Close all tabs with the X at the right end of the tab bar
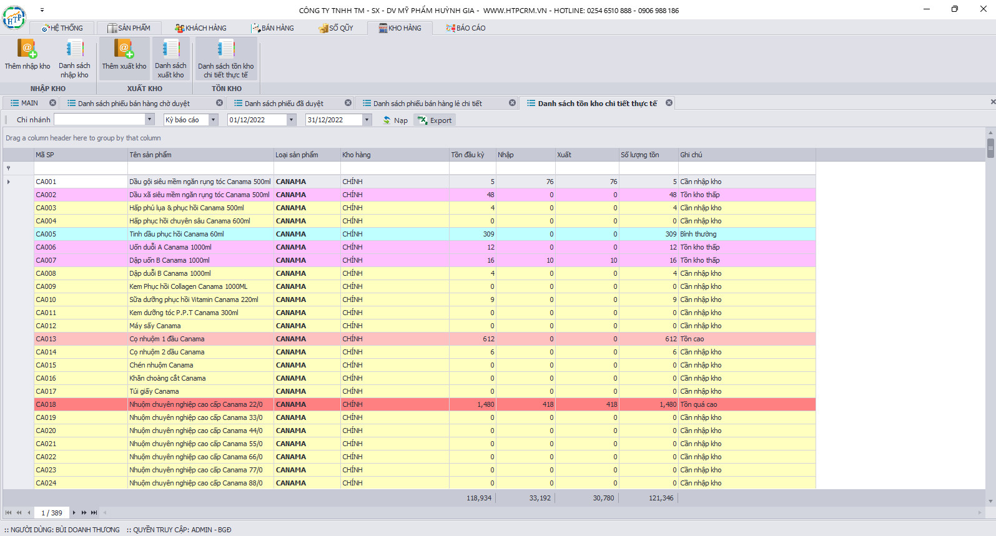The height and width of the screenshot is (536, 996). [992, 102]
